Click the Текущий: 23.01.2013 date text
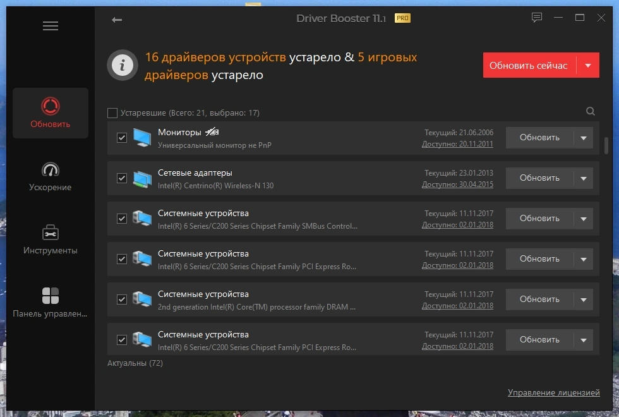The width and height of the screenshot is (619, 417). point(459,173)
